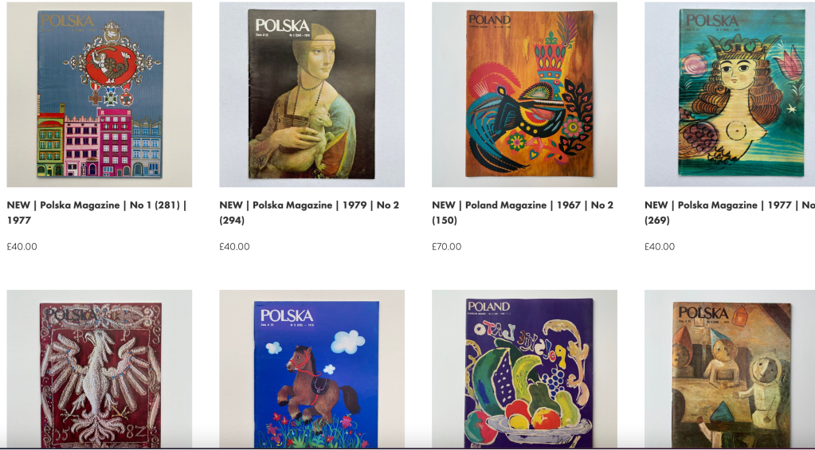Click the POLSKA masthead on the Ermine cover
Image resolution: width=815 pixels, height=450 pixels.
(x=282, y=25)
